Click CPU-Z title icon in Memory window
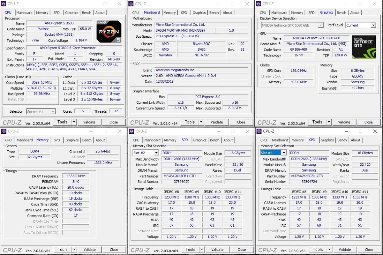The image size is (383, 255). (x=4, y=131)
